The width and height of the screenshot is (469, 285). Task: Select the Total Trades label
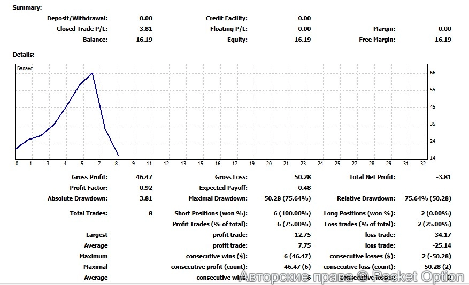89,213
